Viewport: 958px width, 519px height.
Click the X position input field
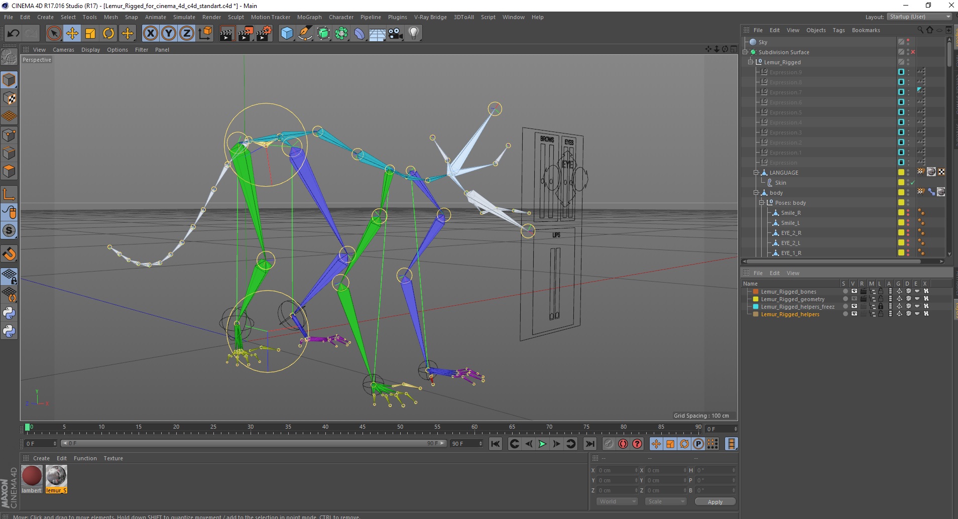point(617,470)
